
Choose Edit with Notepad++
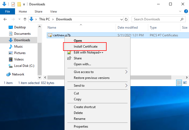tap(97, 52)
